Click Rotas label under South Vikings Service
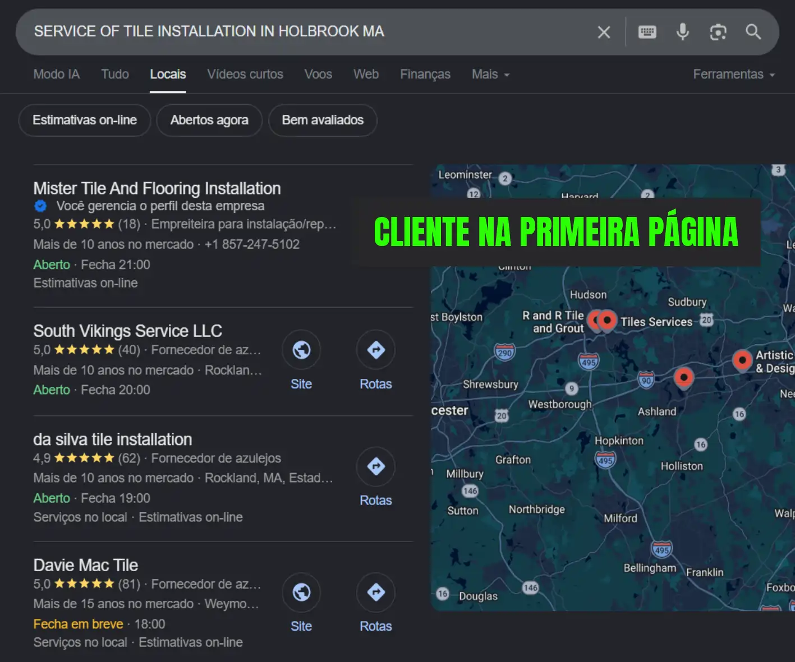Viewport: 795px width, 662px height. click(376, 384)
